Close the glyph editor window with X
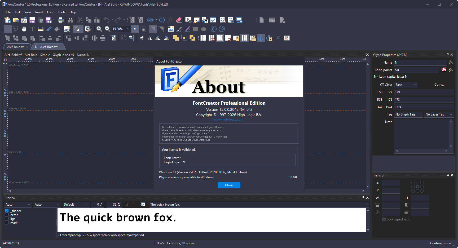 click(367, 55)
